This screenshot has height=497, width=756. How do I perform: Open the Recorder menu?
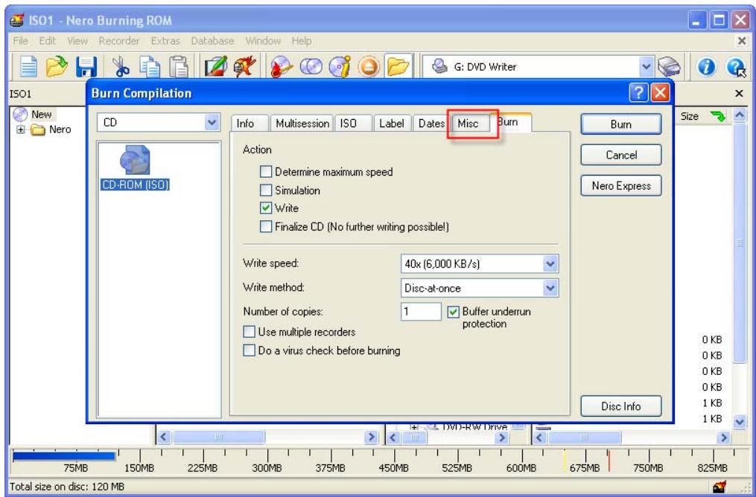coord(119,41)
